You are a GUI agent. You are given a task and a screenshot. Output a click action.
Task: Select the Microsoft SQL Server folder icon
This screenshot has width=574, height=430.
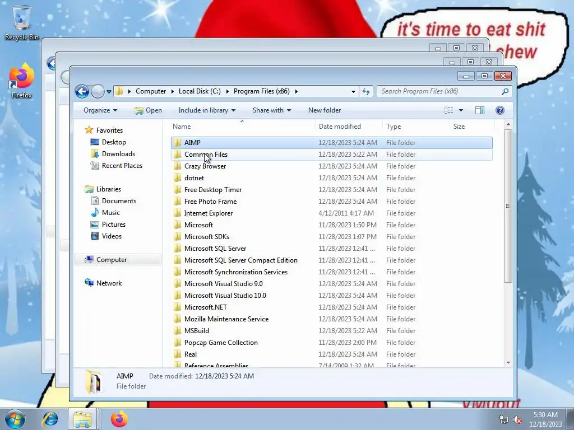click(177, 248)
